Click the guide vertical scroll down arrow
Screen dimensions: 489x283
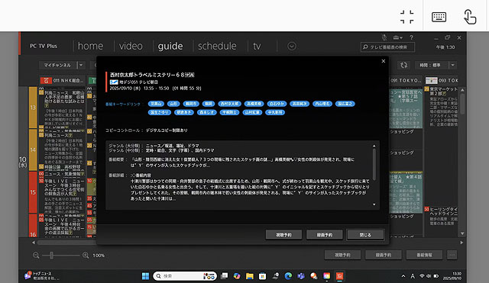point(462,233)
